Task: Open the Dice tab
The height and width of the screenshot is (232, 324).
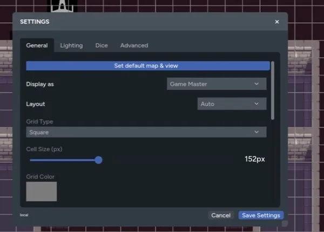Action: [x=102, y=45]
